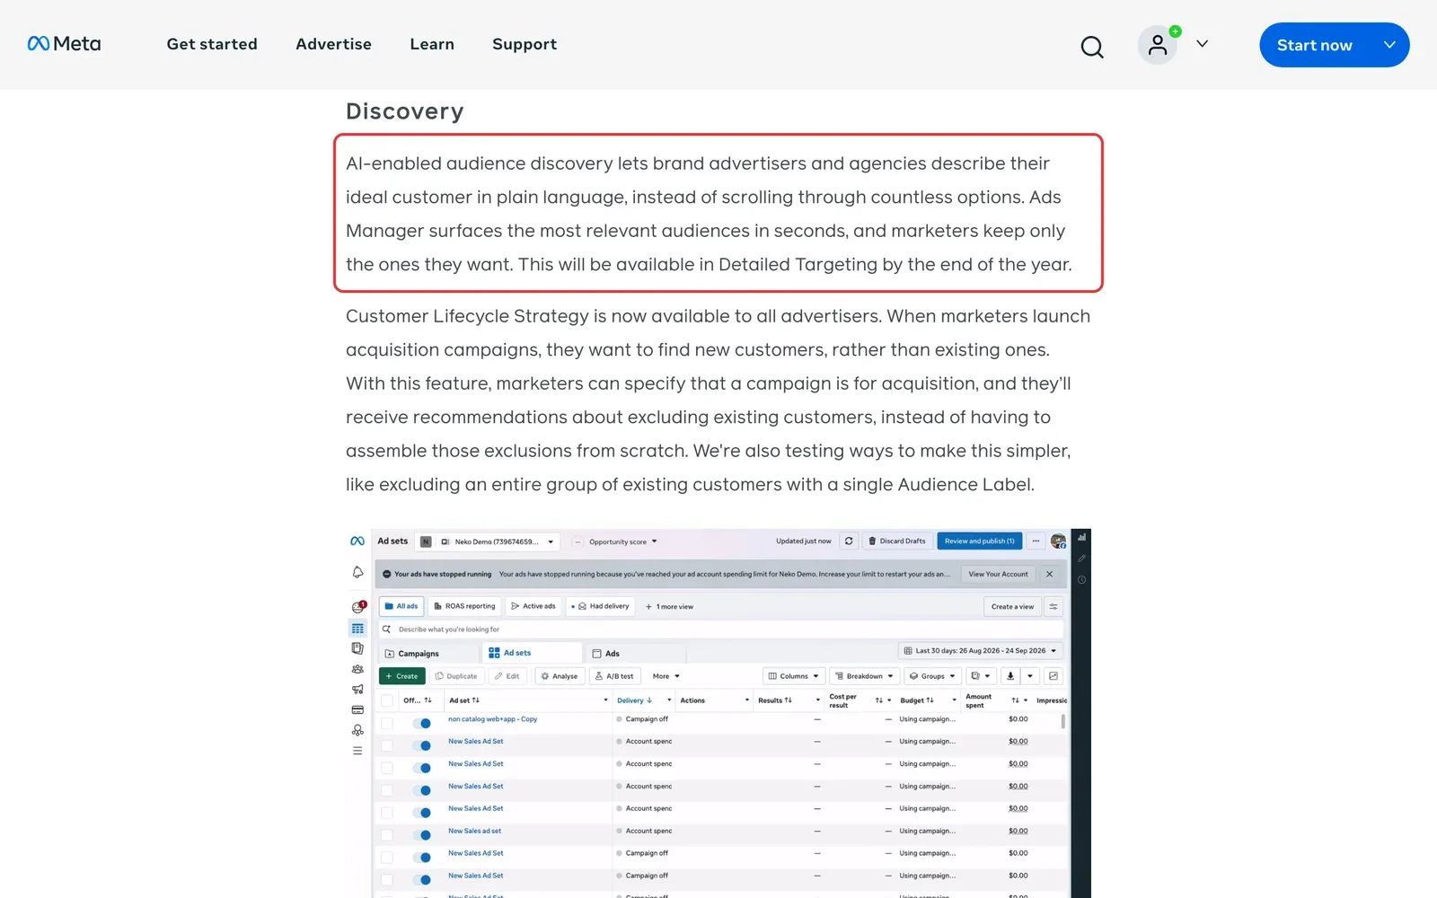Screen dimensions: 1437x898
Task: Click the megaphone icon in Ads Manager sidebar
Action: click(x=357, y=690)
